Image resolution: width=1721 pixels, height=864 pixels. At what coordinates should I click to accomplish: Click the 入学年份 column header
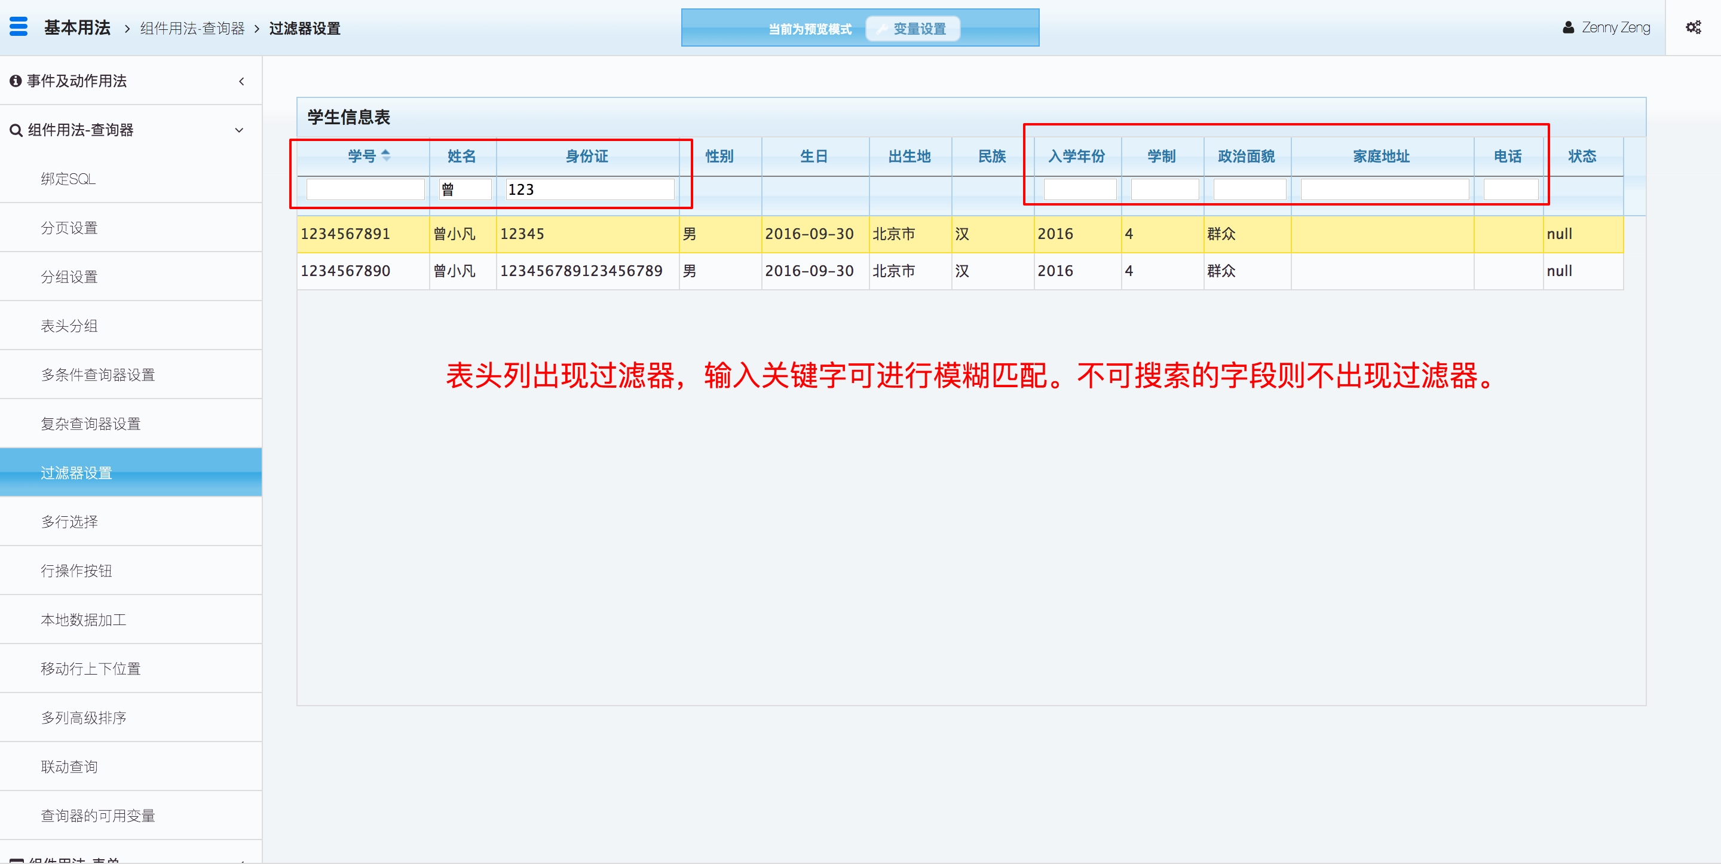[x=1076, y=157]
